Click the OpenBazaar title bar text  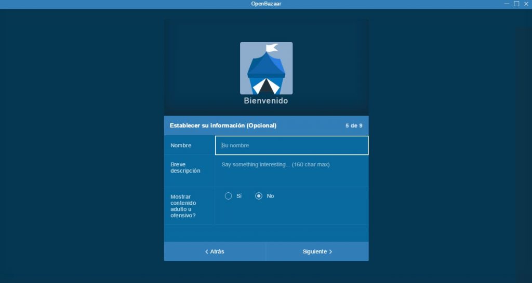click(266, 4)
